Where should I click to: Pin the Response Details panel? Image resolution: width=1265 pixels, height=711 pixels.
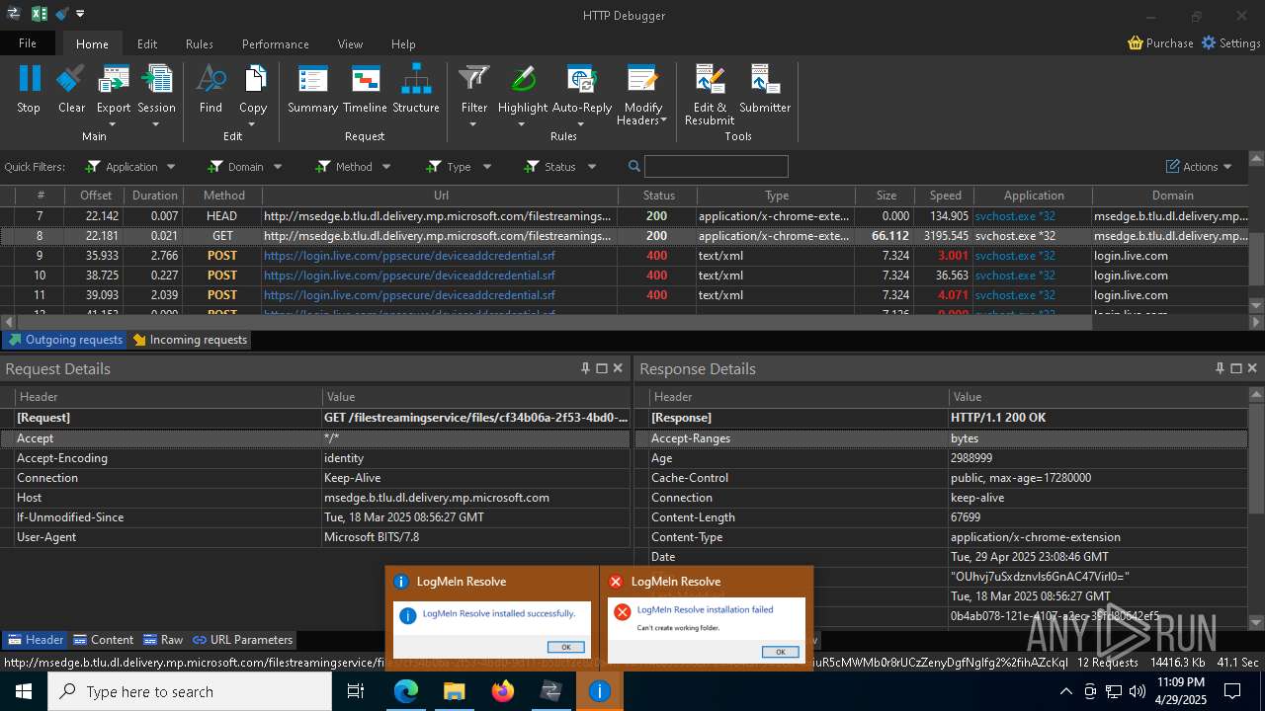(1220, 368)
